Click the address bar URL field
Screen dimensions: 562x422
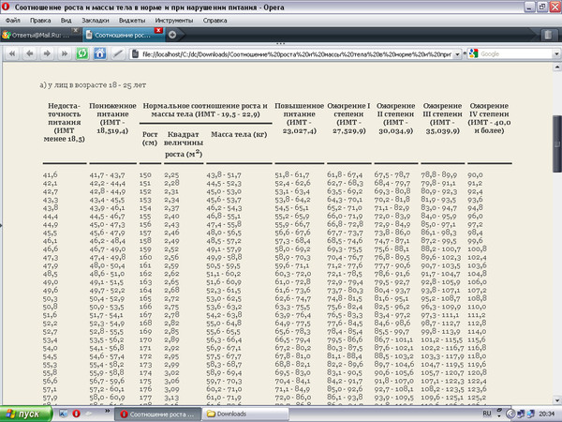click(297, 54)
